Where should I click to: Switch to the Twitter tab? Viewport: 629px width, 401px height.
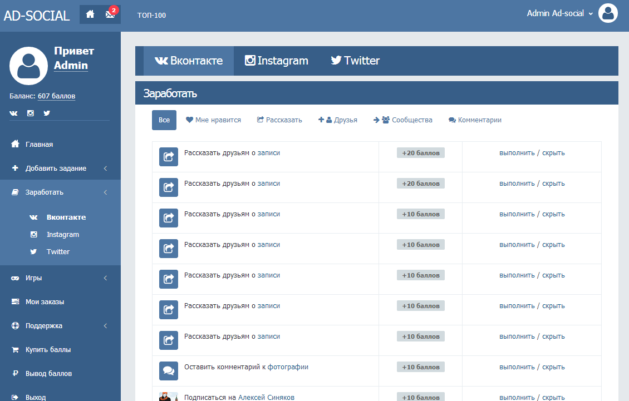(x=355, y=61)
